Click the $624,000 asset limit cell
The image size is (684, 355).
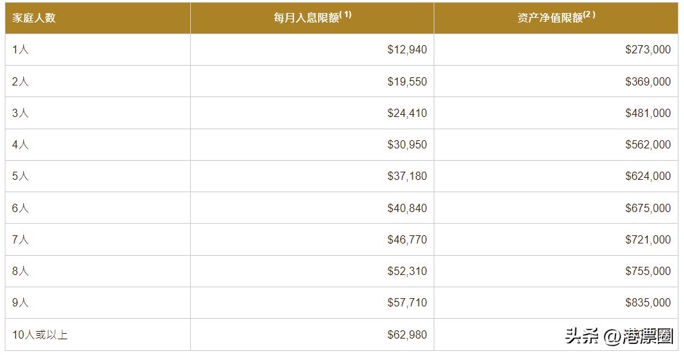648,176
